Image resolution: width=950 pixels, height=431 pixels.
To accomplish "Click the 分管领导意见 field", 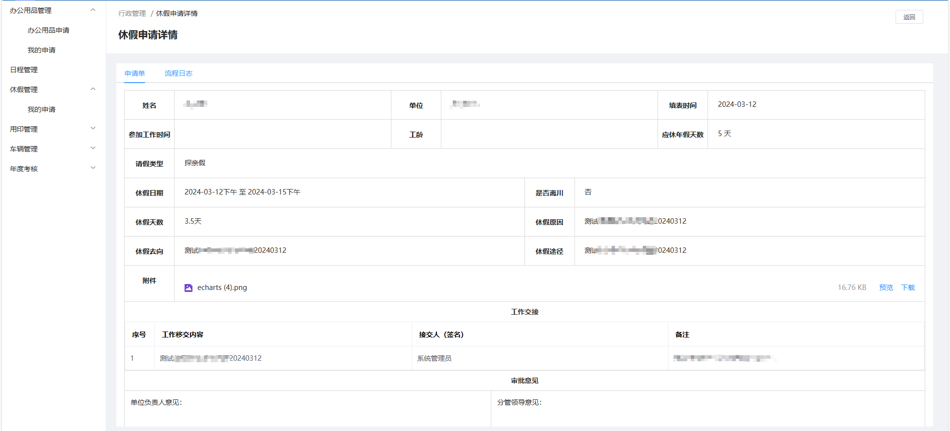I will coord(708,409).
